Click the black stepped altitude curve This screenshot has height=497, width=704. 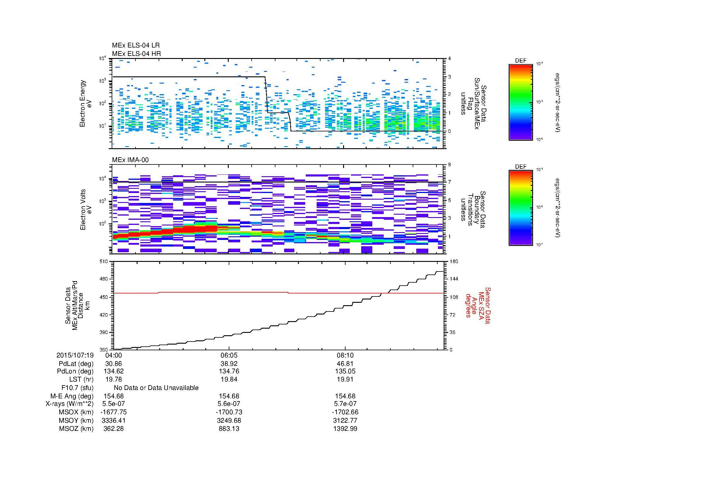coord(278,310)
